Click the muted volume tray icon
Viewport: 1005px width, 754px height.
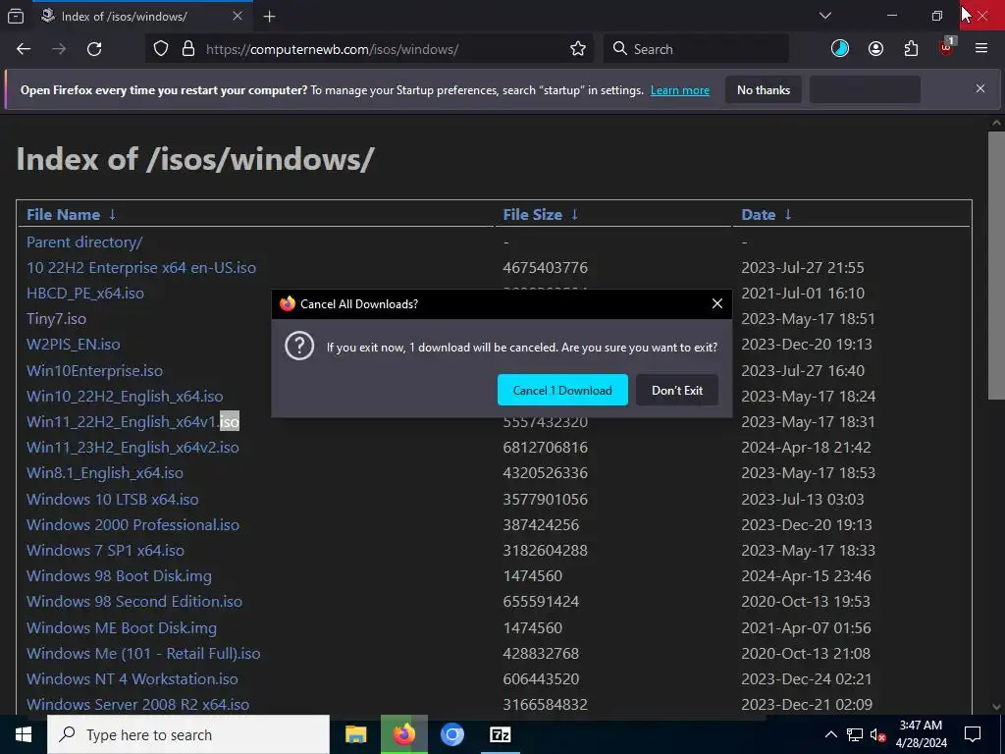877,734
